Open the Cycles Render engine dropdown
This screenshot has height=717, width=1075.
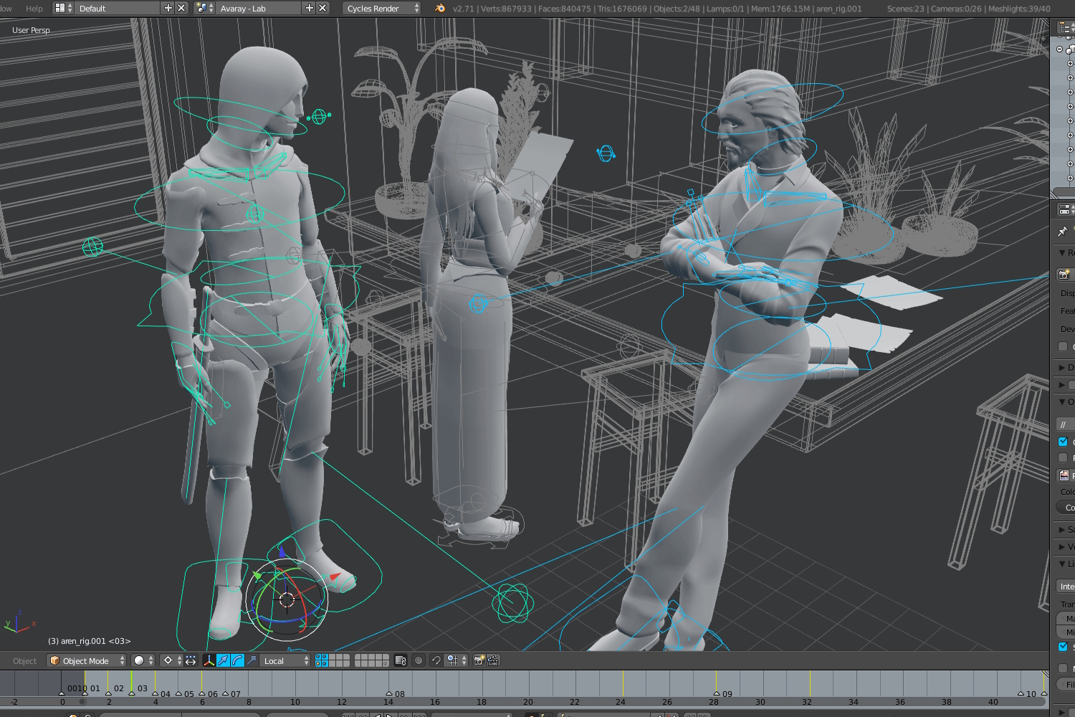(381, 8)
